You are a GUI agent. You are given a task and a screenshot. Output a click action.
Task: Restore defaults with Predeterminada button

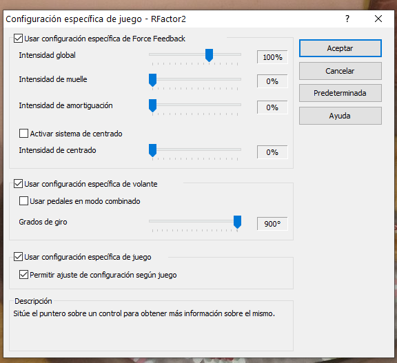click(340, 93)
